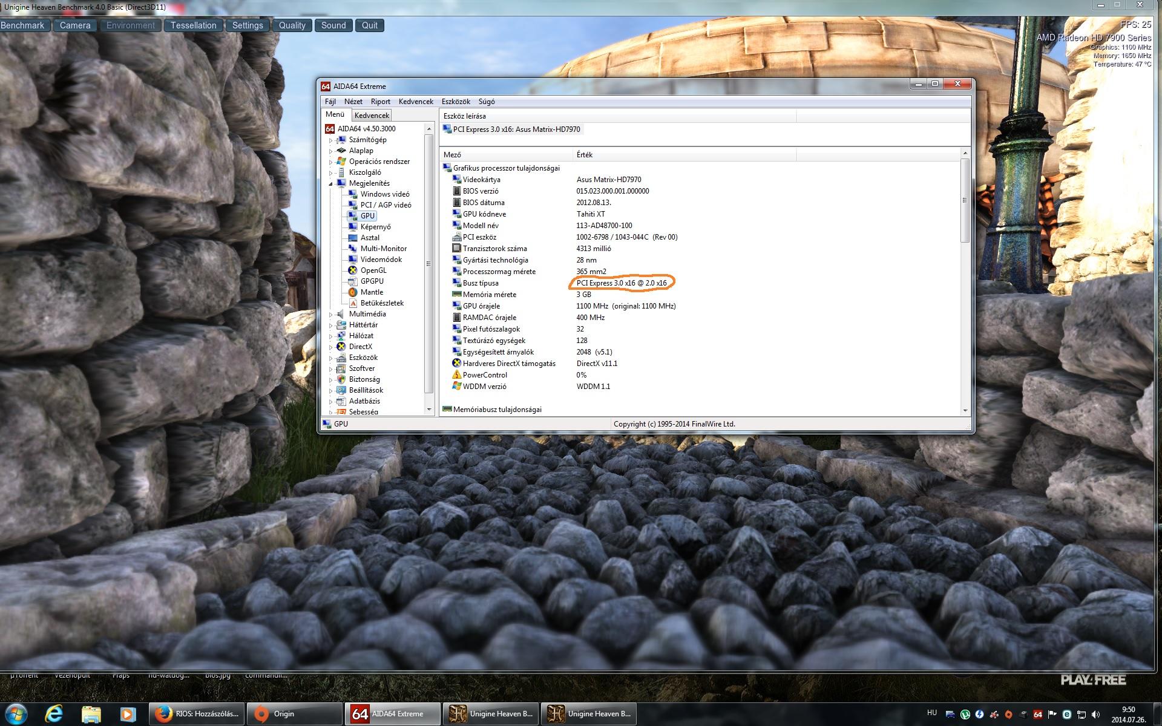Collapse the Megjelenítés tree node
The image size is (1162, 726).
point(330,184)
